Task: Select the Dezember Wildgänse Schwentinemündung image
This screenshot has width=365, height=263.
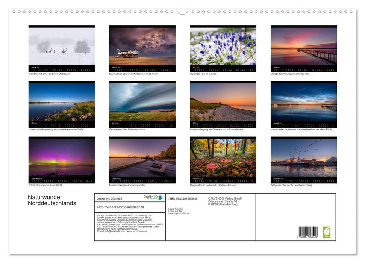Action: pyautogui.click(x=304, y=159)
